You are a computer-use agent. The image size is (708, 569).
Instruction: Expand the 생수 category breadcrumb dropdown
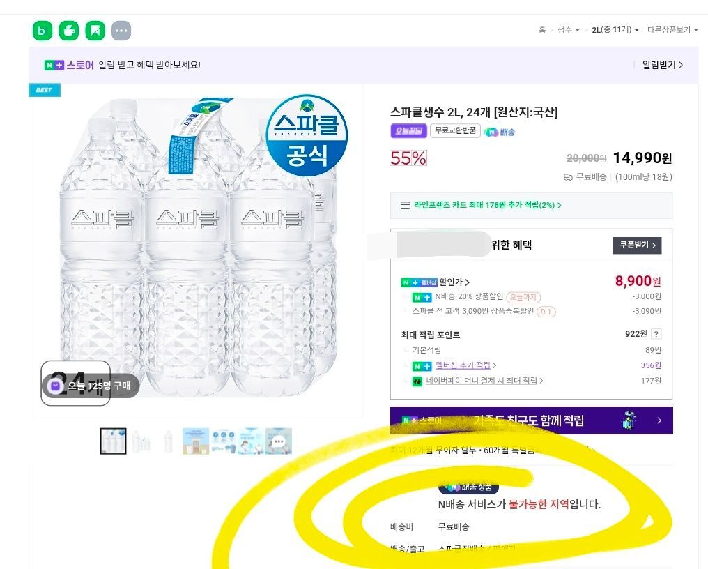point(569,30)
